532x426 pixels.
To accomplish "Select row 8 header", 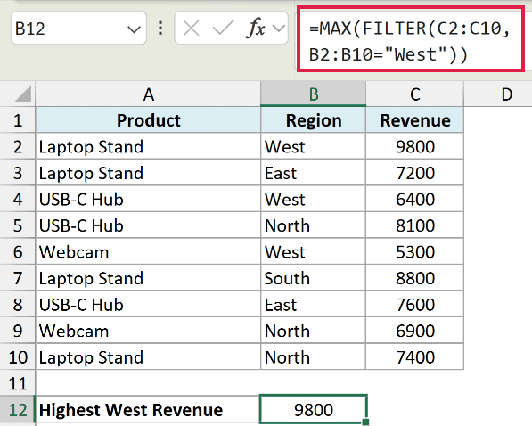I will click(x=18, y=304).
